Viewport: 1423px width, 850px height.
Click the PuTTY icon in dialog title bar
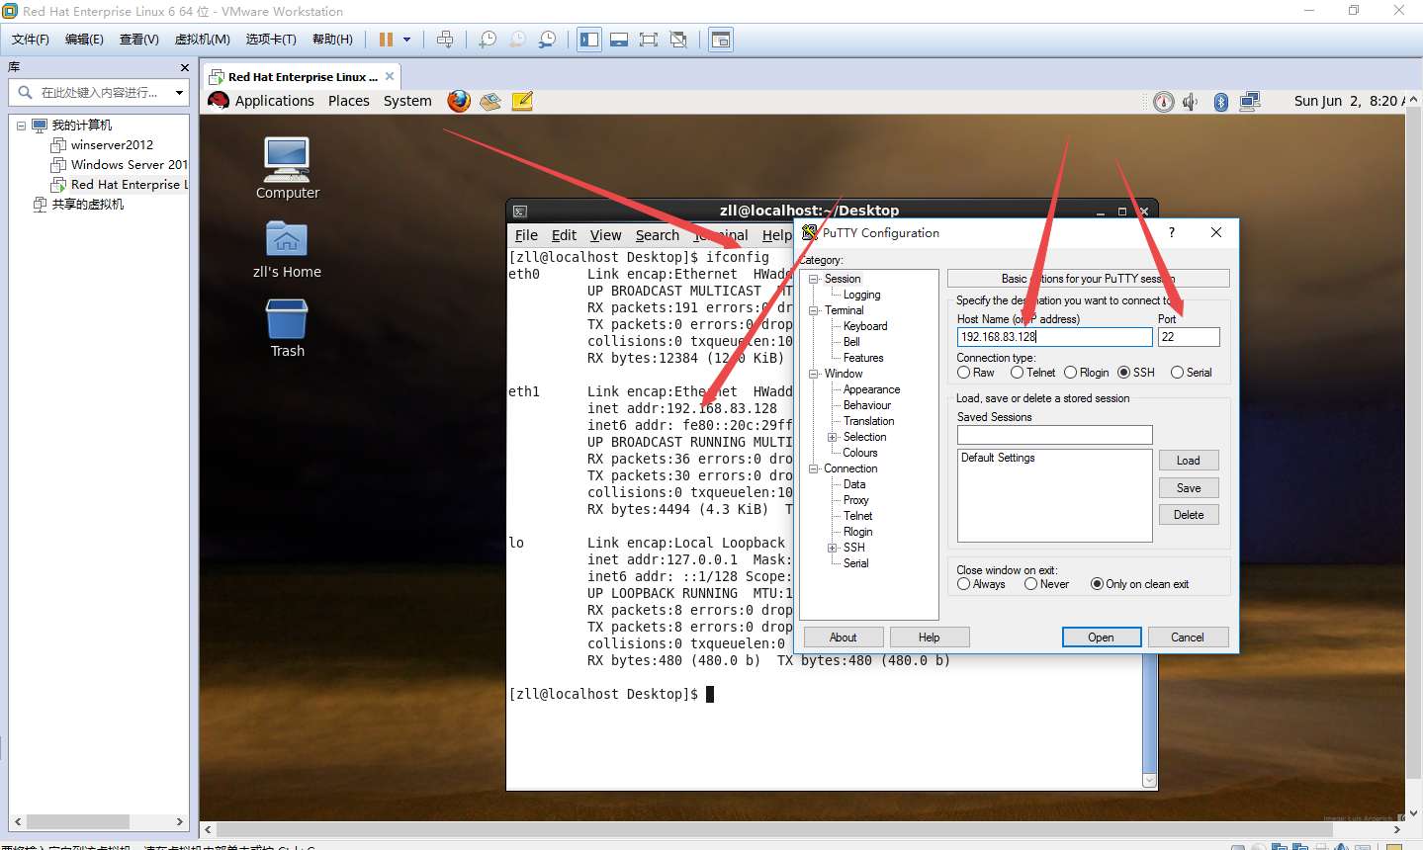click(x=810, y=232)
